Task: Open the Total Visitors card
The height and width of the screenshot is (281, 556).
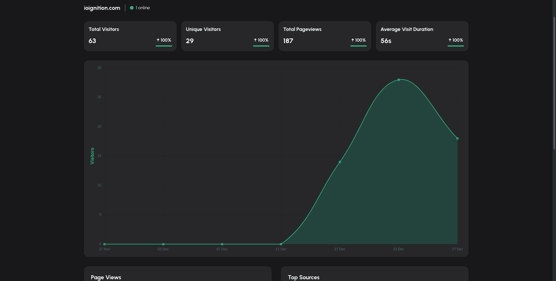Action: (130, 36)
